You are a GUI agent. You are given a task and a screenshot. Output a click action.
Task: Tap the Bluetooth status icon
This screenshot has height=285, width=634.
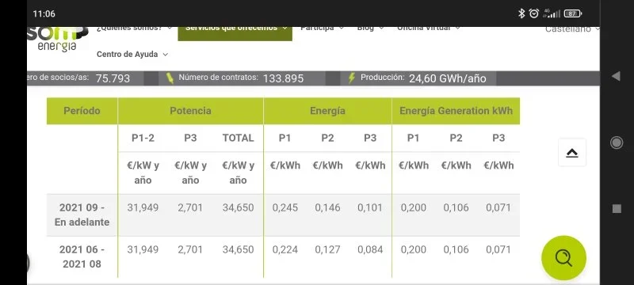521,13
